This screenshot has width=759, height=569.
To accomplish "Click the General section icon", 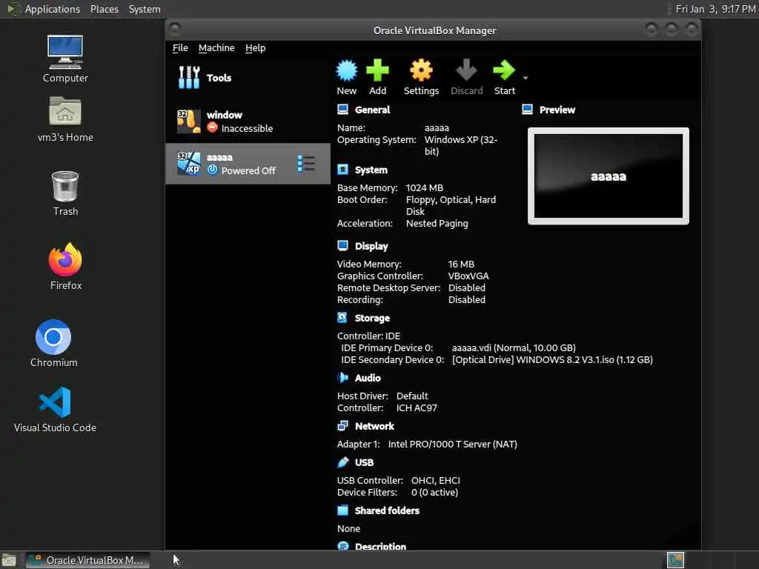I will pos(342,110).
